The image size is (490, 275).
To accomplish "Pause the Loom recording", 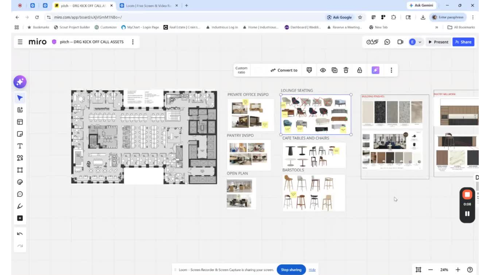I will pos(467,214).
